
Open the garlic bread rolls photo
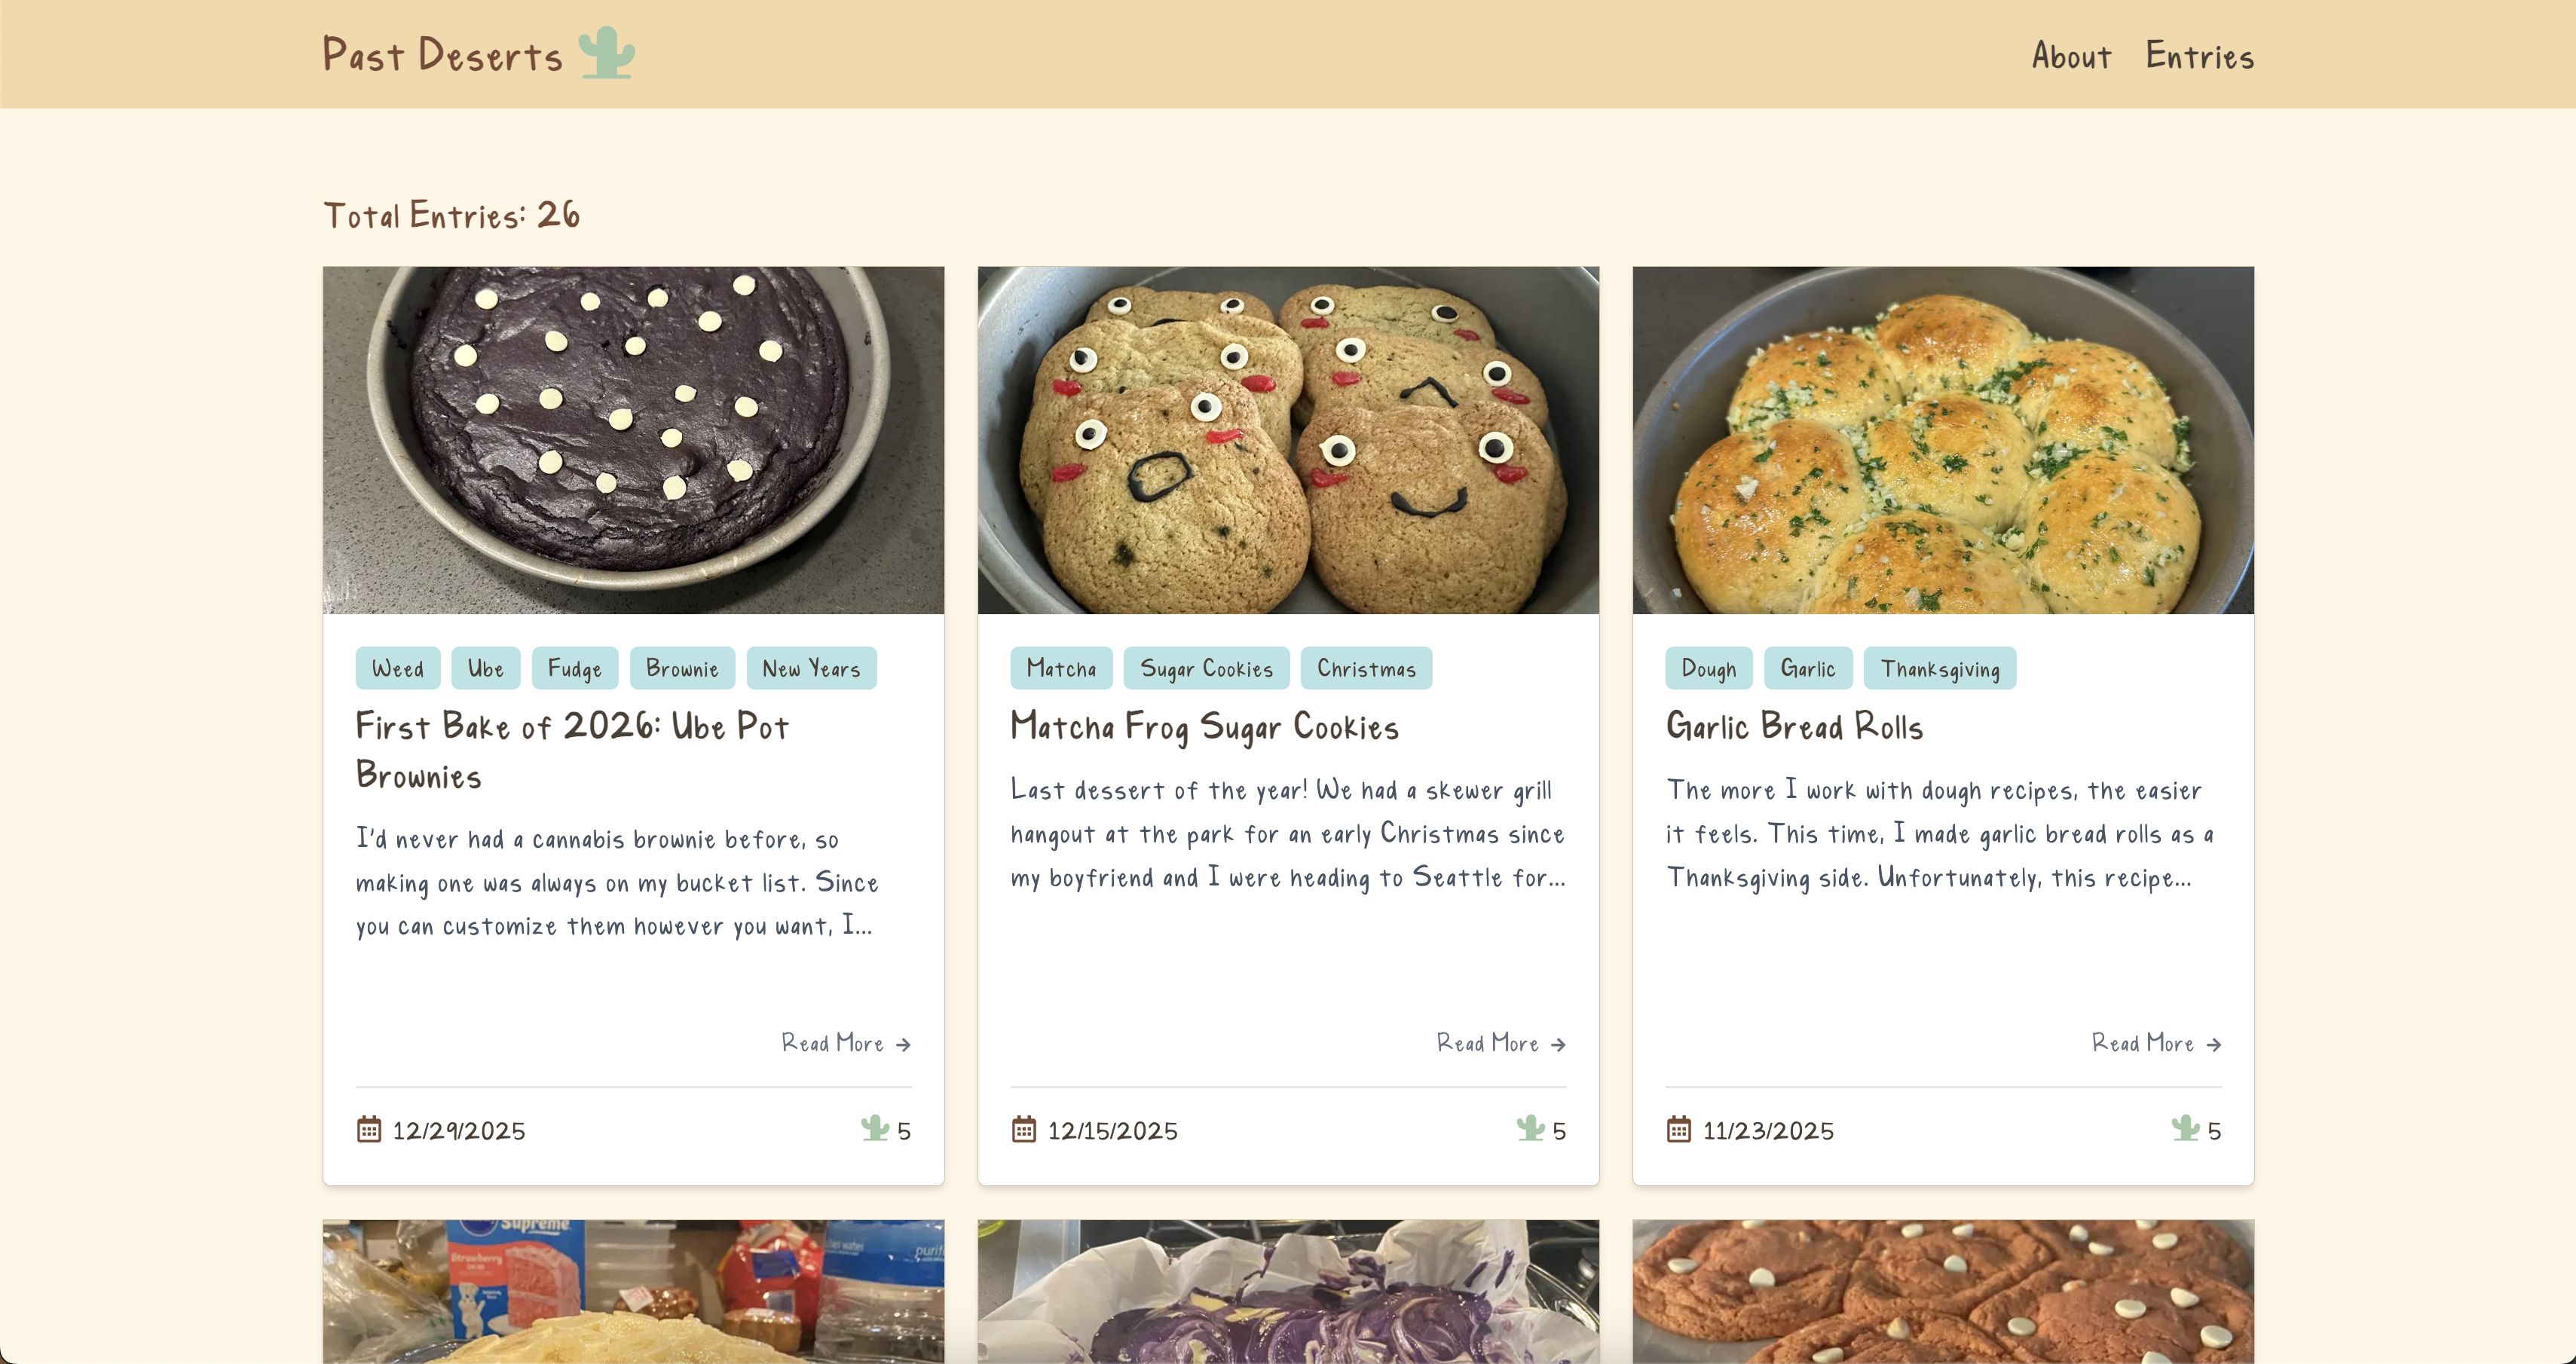click(1942, 439)
